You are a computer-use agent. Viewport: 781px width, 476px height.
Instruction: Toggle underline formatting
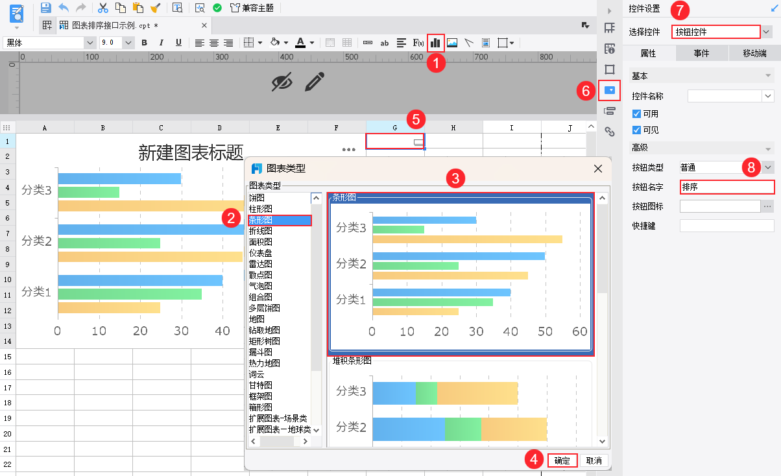(x=178, y=43)
